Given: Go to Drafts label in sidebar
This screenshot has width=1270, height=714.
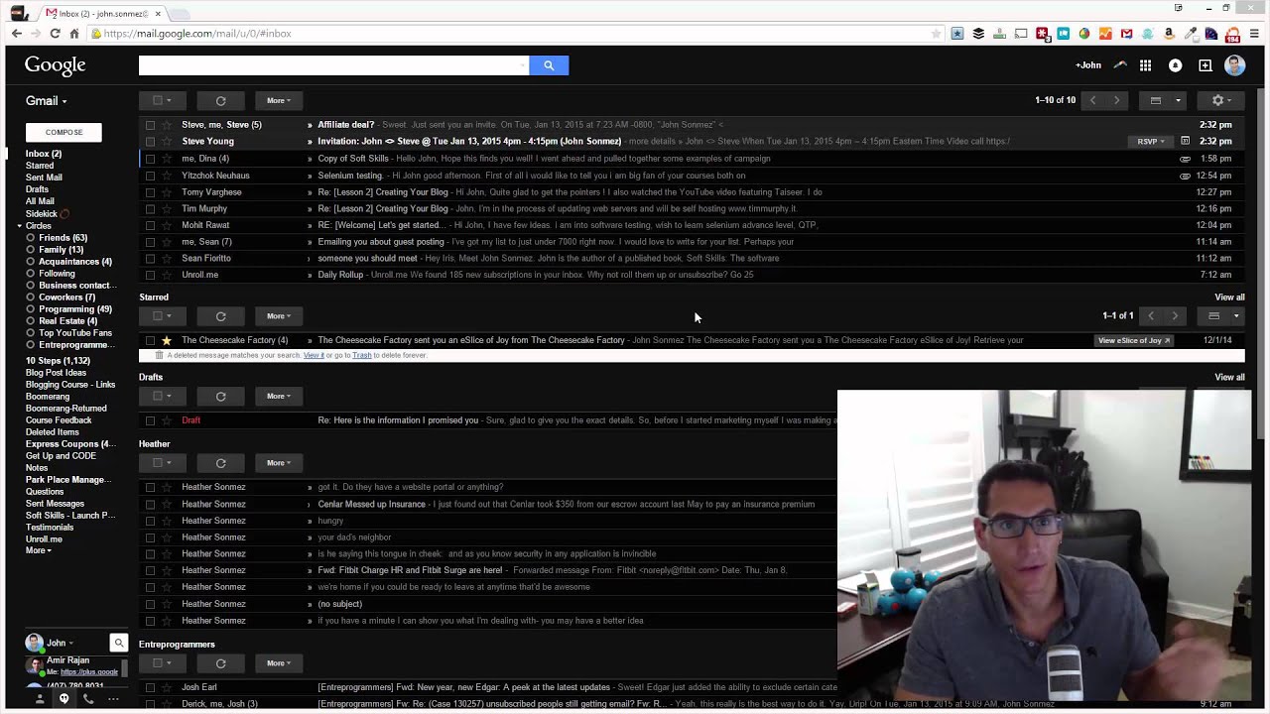Looking at the screenshot, I should coord(37,189).
